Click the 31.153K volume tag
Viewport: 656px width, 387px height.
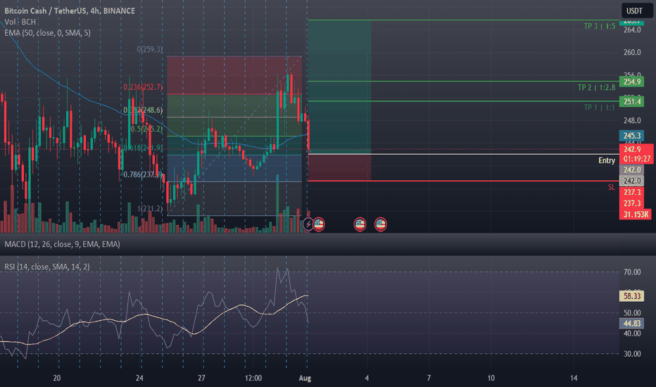click(636, 214)
